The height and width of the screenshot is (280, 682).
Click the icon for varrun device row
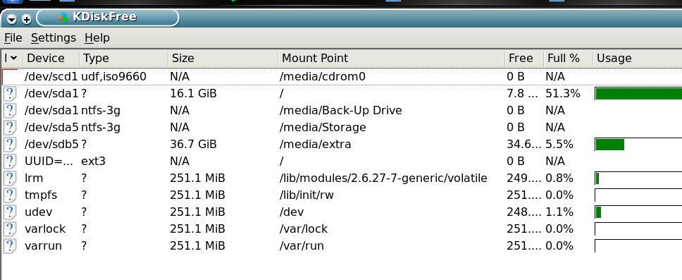pyautogui.click(x=10, y=246)
